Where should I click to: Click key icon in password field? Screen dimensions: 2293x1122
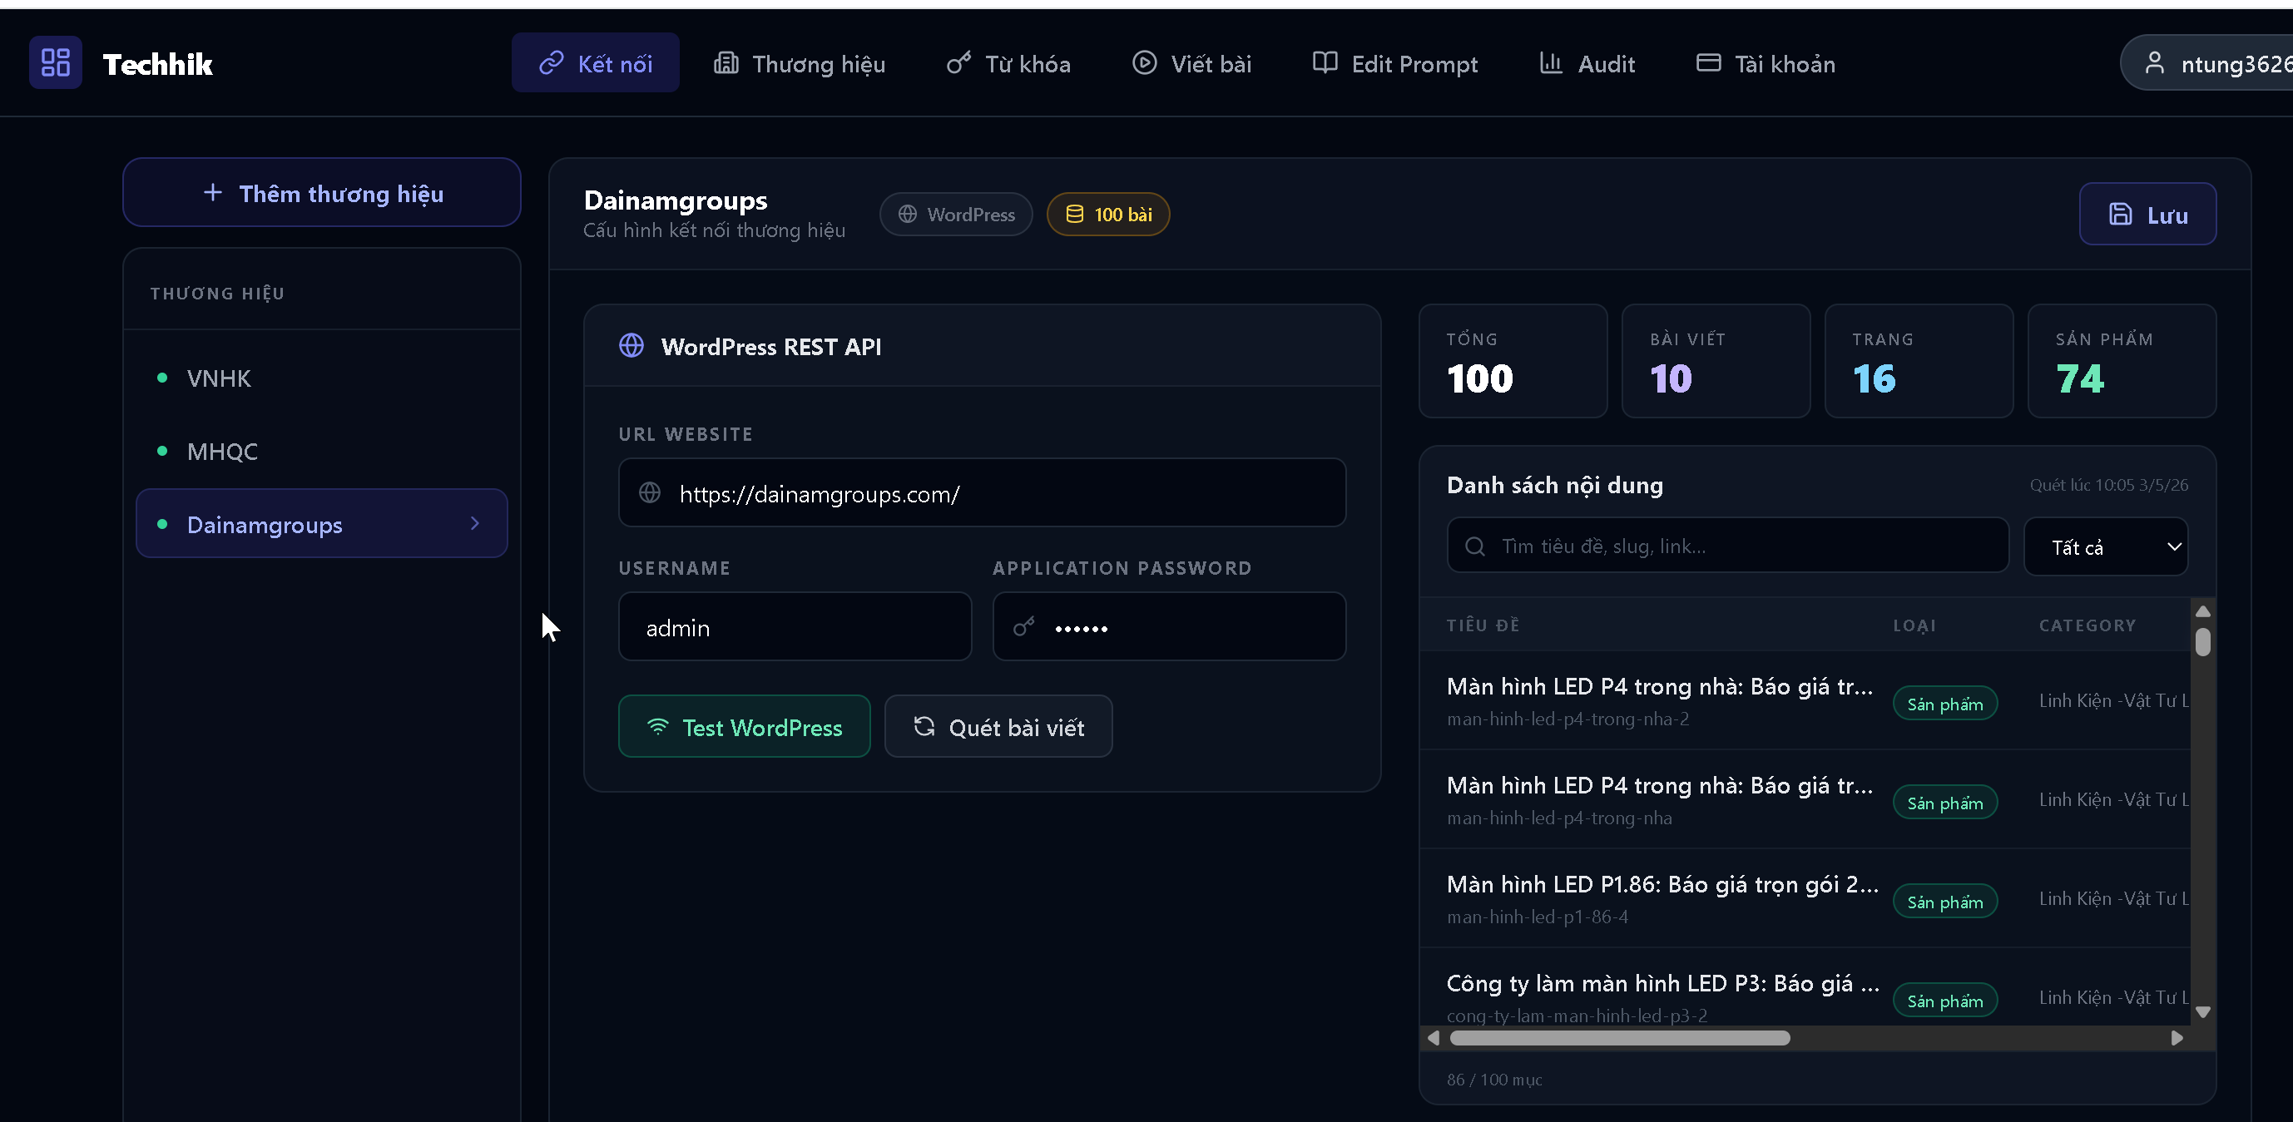1023,627
